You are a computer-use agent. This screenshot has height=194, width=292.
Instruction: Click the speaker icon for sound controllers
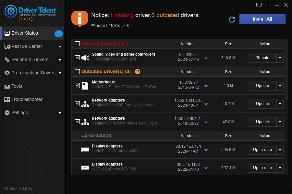[x=85, y=58]
